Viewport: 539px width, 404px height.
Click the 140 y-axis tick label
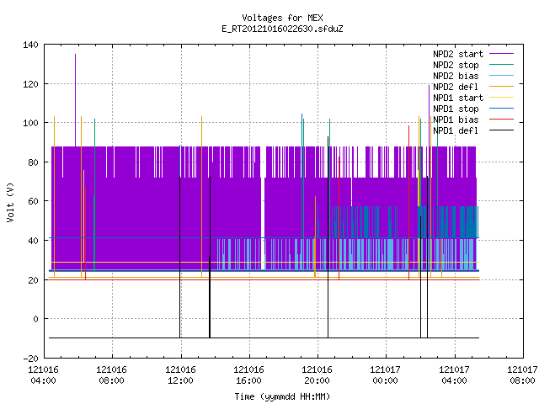click(30, 45)
